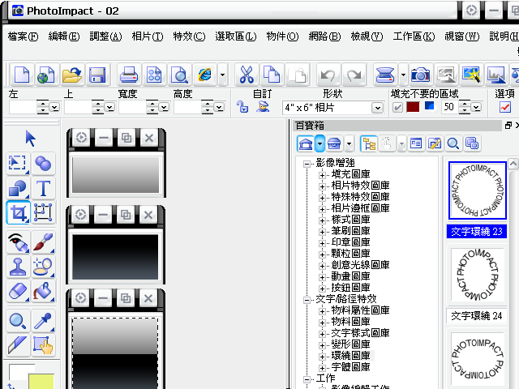Image resolution: width=519 pixels, height=389 pixels.
Task: Toggle the 選項 checkbox
Action: pos(505,107)
